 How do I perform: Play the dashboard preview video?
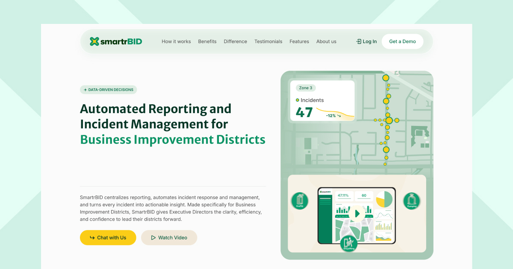click(357, 214)
